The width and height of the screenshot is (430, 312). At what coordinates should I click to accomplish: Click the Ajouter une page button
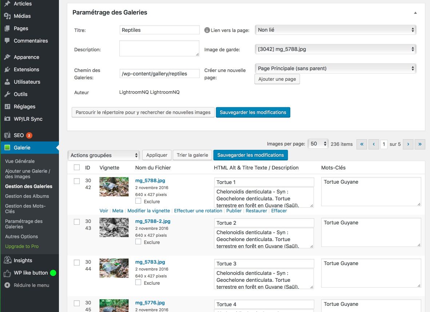coord(277,79)
